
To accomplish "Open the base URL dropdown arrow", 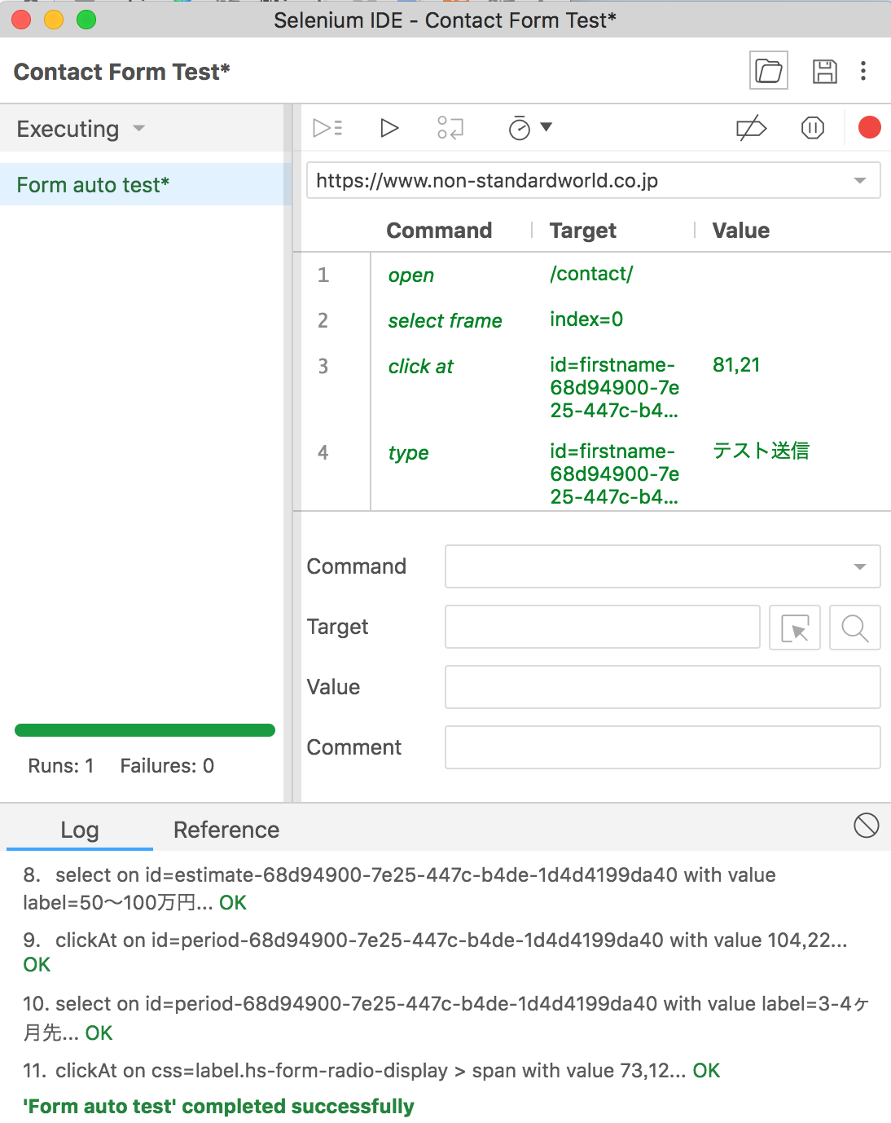I will coord(860,181).
